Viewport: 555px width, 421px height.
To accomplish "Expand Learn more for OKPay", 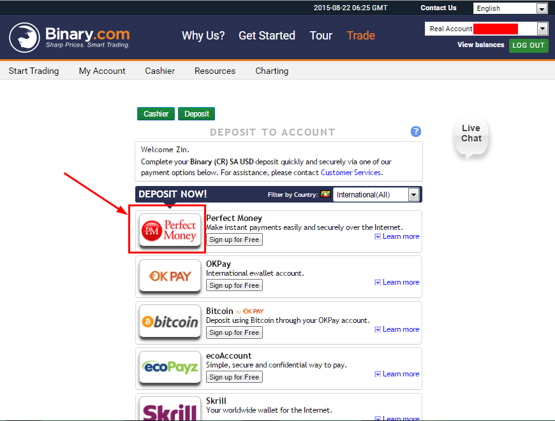I will click(397, 282).
